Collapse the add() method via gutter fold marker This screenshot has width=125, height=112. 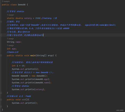pos(1,100)
